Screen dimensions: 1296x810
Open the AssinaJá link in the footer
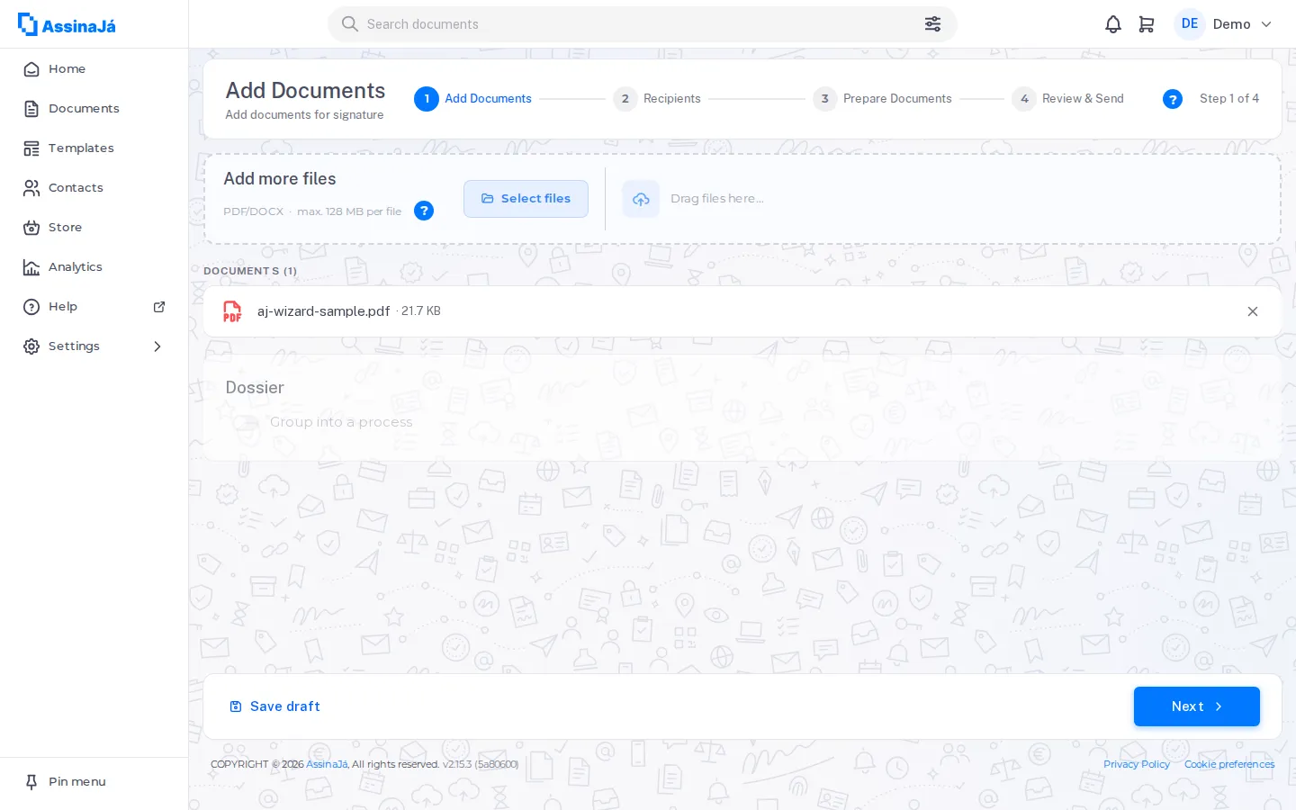point(327,764)
